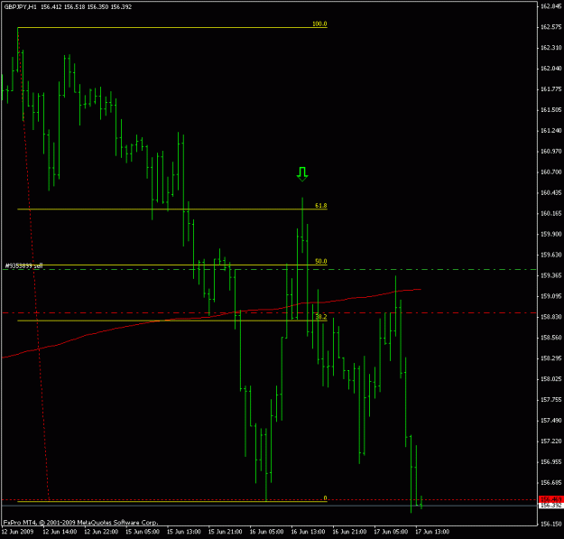Click the 12 Jun 22:00 time label

point(101,532)
